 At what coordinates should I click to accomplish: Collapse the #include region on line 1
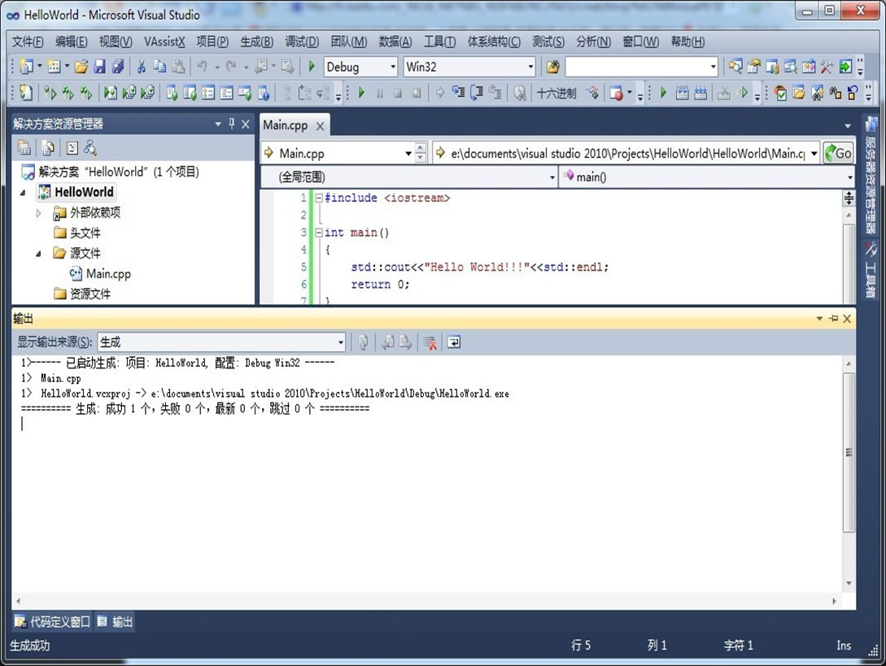319,198
